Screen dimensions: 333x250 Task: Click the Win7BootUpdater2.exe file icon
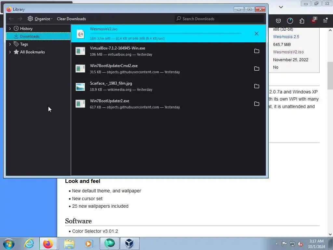[80, 104]
